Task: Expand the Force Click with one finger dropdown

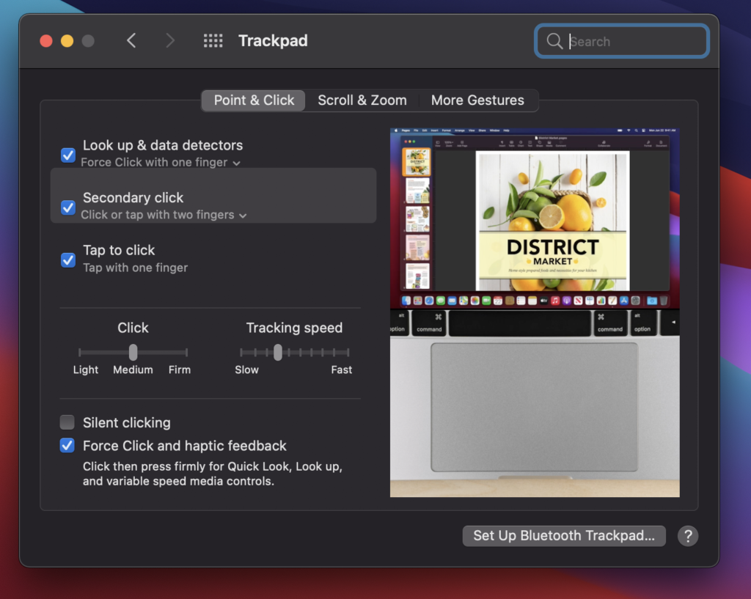Action: click(161, 163)
